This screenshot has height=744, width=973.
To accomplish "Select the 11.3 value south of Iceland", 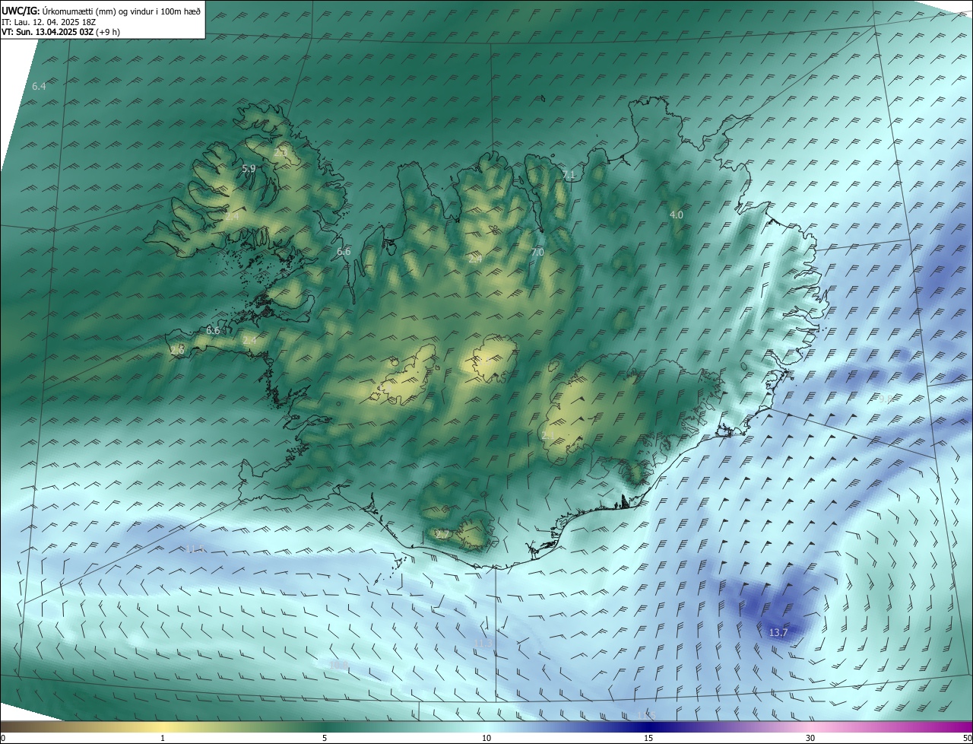I will (x=484, y=644).
